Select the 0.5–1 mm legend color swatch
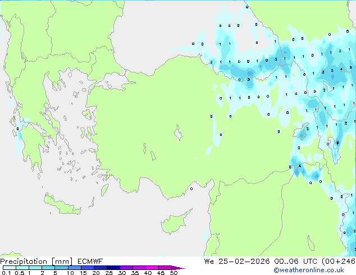Viewport: 356px width, 275px height. coord(22,268)
